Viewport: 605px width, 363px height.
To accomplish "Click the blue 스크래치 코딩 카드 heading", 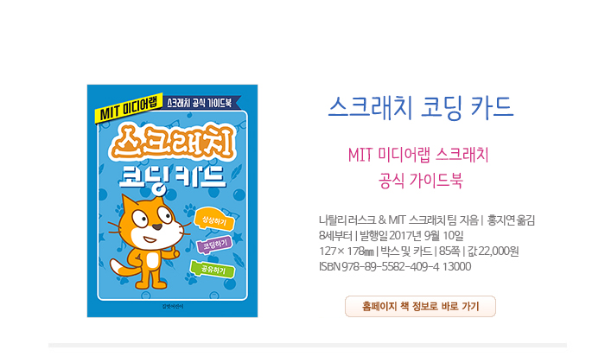I will (421, 108).
